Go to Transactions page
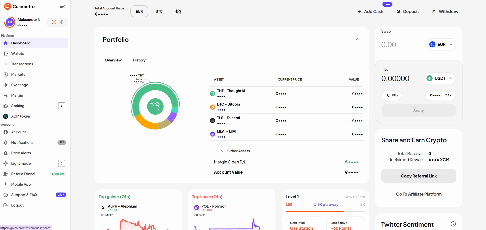This screenshot has width=486, height=230. (x=34, y=64)
